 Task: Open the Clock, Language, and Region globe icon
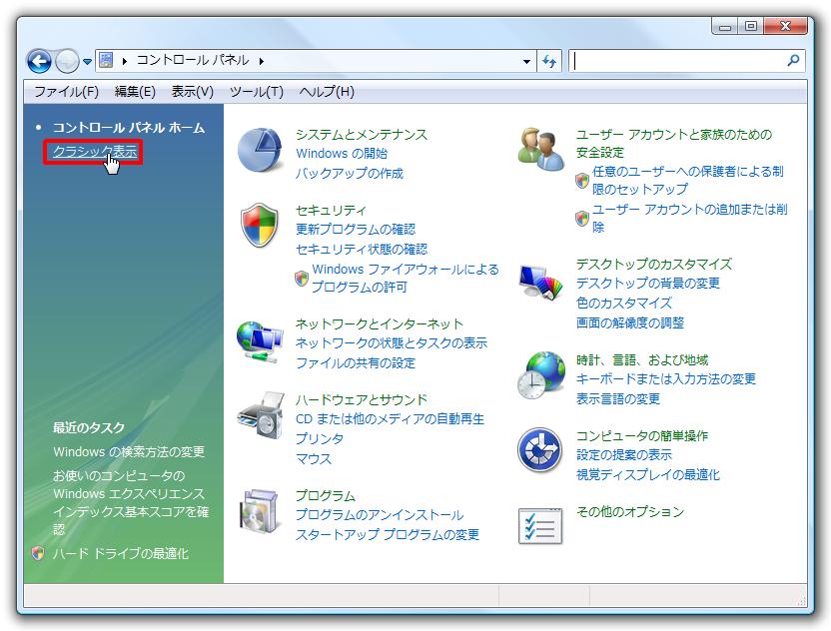(x=540, y=376)
